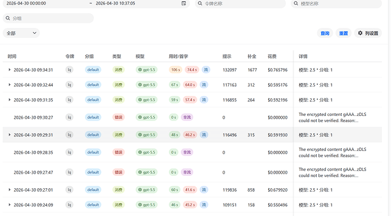Click the 错误 type tag in 09:27:47 row
The height and width of the screenshot is (216, 391).
[x=118, y=172]
